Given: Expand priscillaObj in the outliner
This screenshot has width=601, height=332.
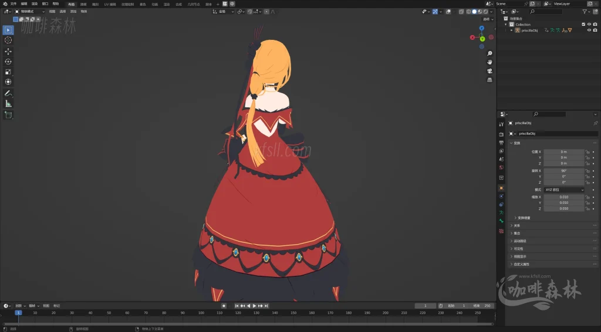Looking at the screenshot, I should pos(512,30).
